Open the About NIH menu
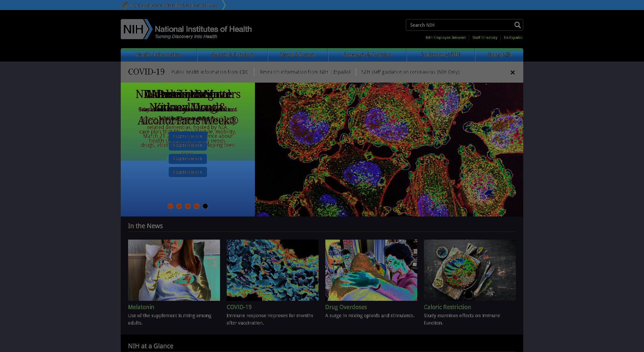644x352 pixels. [x=499, y=55]
